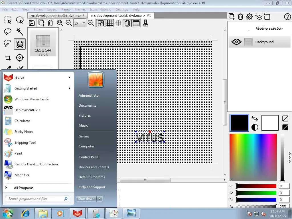
Task: Open the Library menu
Action: click(106, 9)
